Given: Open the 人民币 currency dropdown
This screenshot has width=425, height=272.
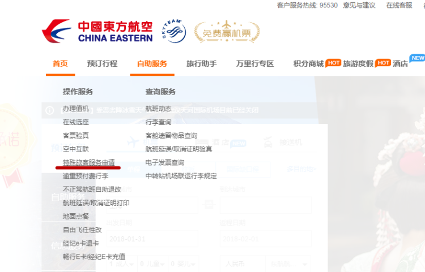Looking at the screenshot, I should pos(243,264).
